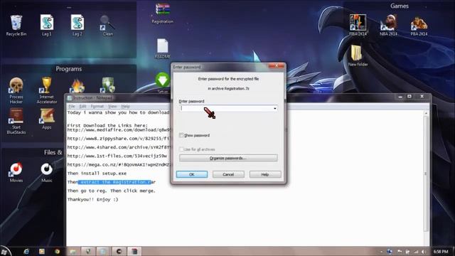Click the flame program icon under Programs

pos(77,86)
